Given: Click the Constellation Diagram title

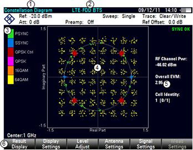Looking at the screenshot, I should pyautogui.click(x=28, y=10).
